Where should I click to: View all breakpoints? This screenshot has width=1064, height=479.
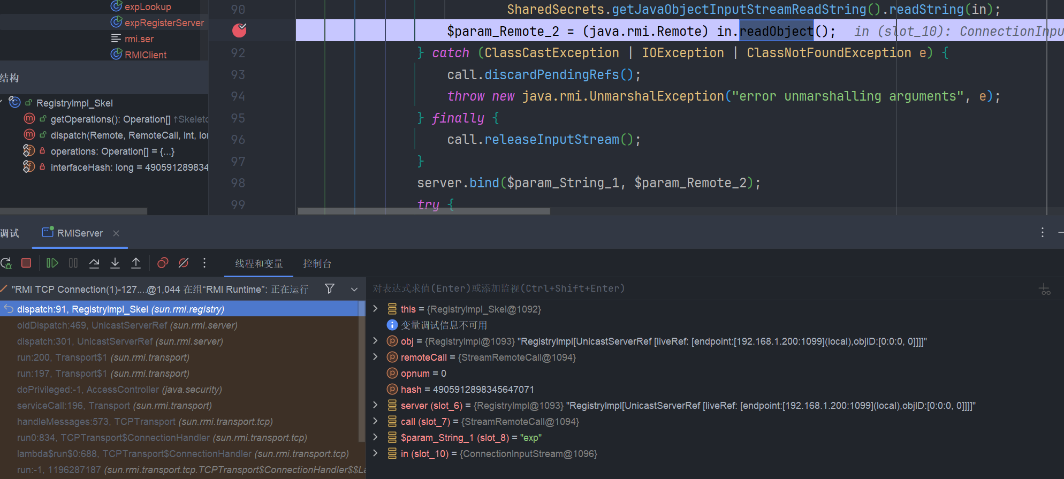point(163,263)
